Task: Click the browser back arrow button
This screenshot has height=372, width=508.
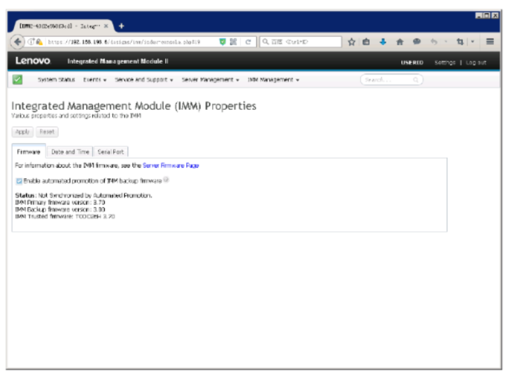Action: tap(17, 42)
